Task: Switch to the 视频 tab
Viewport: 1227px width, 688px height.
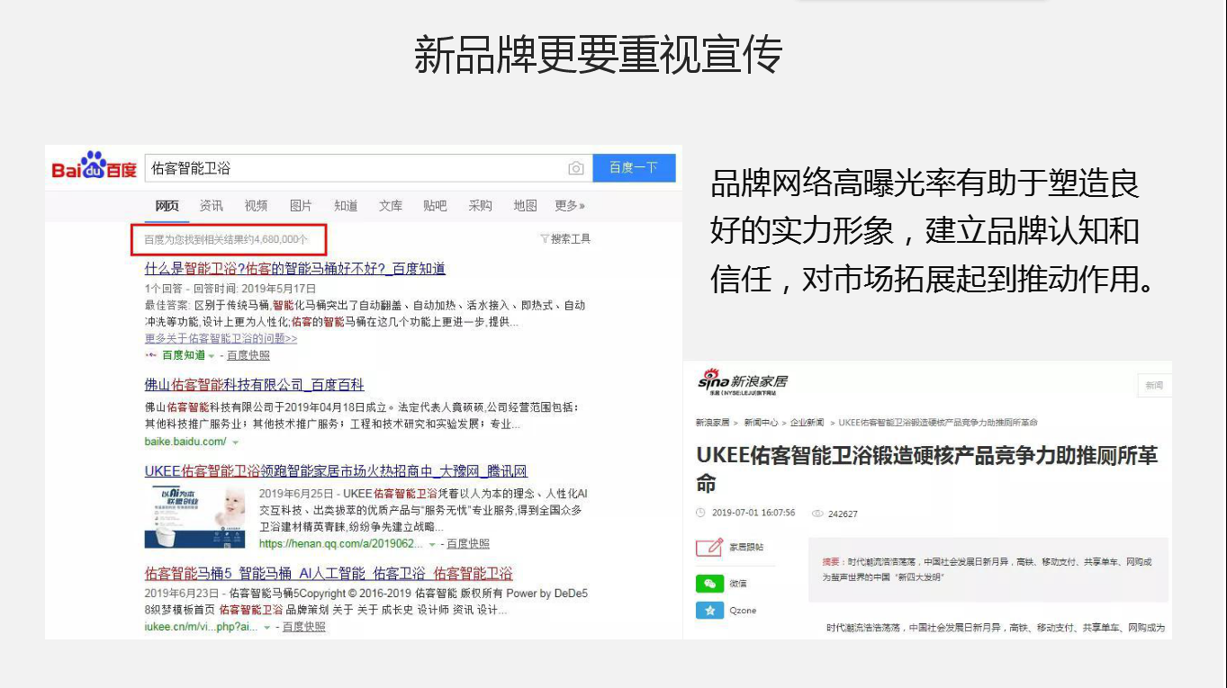Action: [257, 206]
